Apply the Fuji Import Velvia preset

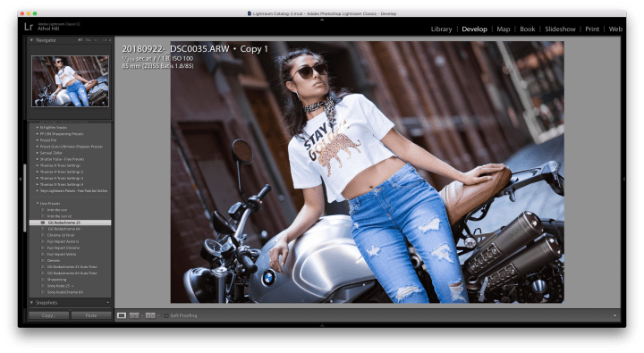(63, 255)
